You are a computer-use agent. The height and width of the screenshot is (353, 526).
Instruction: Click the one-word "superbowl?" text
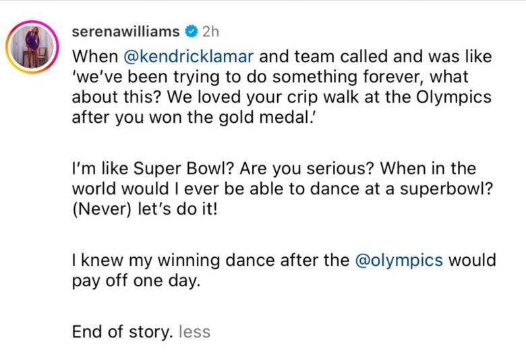446,189
